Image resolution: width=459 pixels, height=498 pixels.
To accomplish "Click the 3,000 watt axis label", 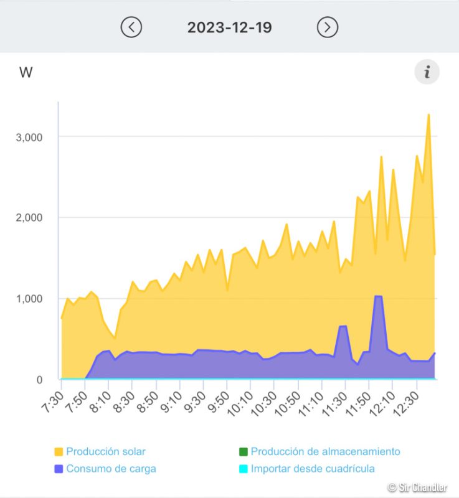I will [x=29, y=137].
